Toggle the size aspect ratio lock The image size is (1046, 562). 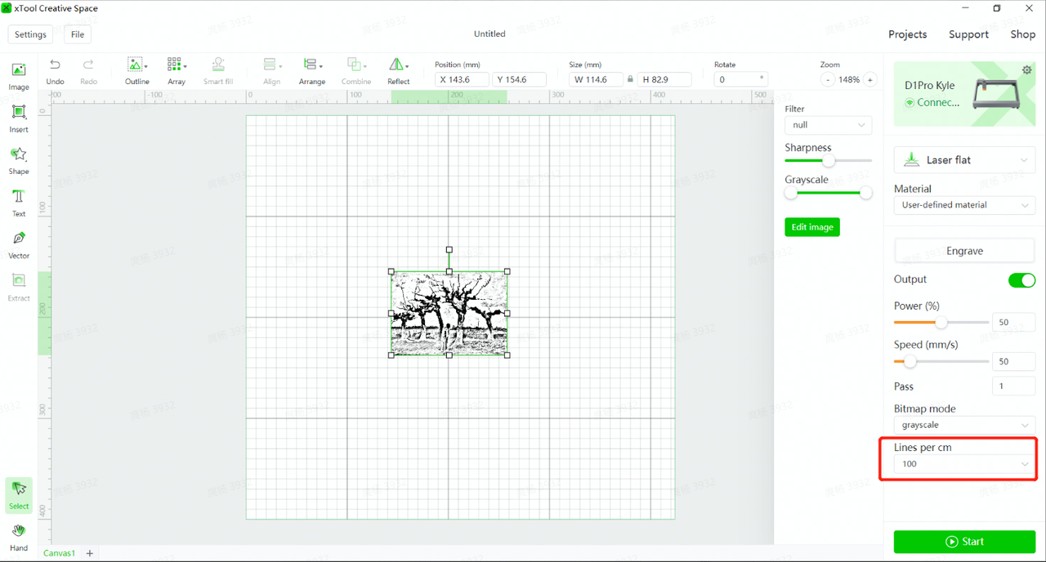[x=630, y=79]
